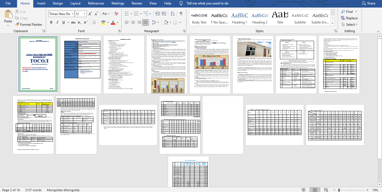The width and height of the screenshot is (382, 192).
Task: Open the References tab
Action: [x=96, y=3]
